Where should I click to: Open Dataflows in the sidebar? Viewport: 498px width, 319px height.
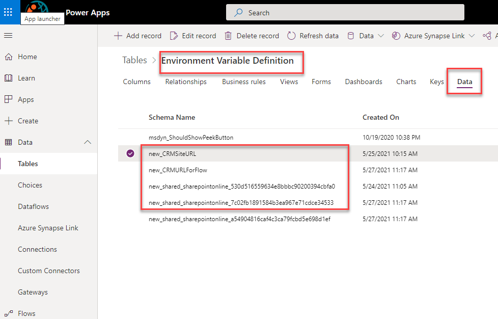pyautogui.click(x=33, y=206)
